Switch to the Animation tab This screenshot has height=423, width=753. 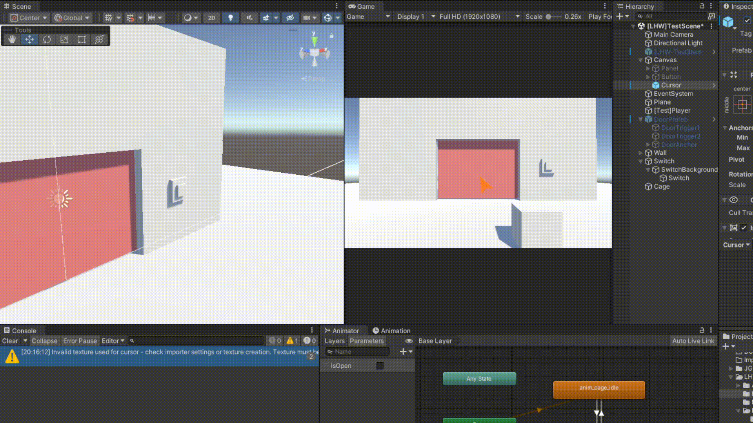391,331
